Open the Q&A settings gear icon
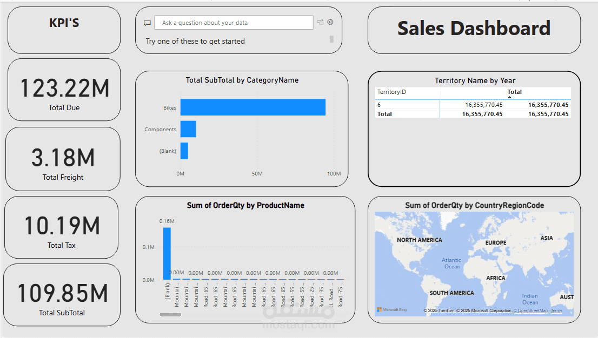This screenshot has width=598, height=338. pos(330,22)
